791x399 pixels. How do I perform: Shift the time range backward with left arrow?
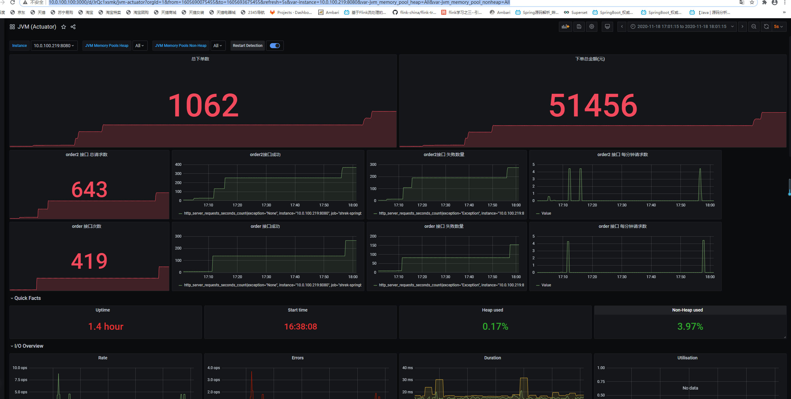pyautogui.click(x=622, y=27)
